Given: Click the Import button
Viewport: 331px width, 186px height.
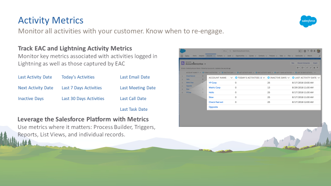Looking at the screenshot, I should coord(315,63).
